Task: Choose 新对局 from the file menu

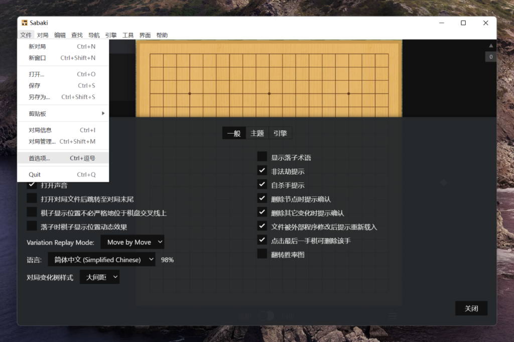Action: (63, 47)
